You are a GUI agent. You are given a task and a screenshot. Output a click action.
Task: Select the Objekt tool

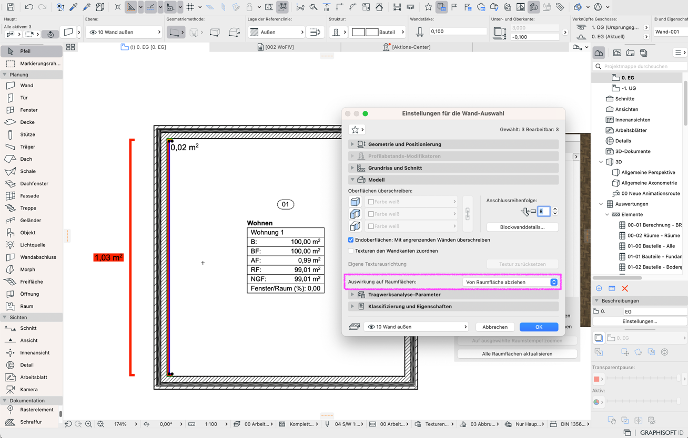32,233
